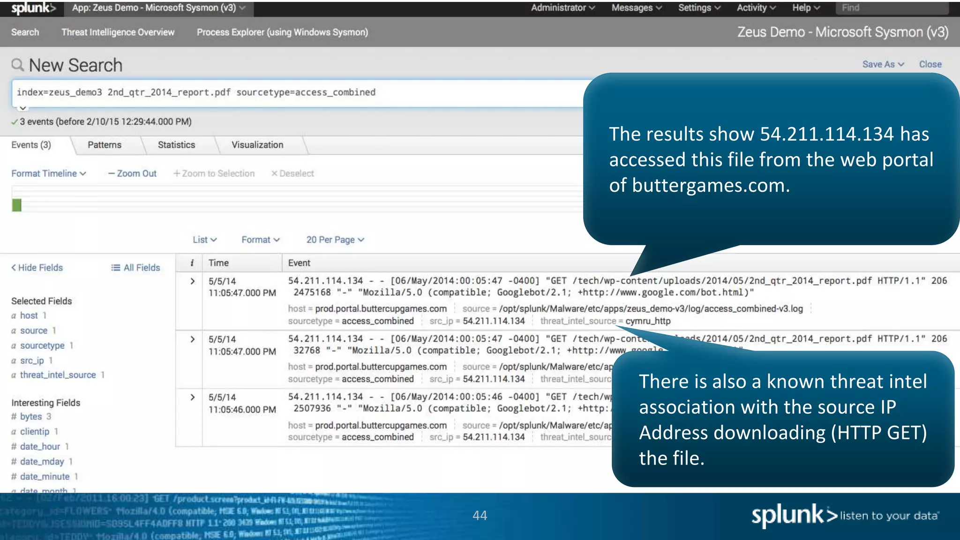Viewport: 960px width, 540px height.
Task: Open the Format dropdown above the events
Action: [x=261, y=240]
